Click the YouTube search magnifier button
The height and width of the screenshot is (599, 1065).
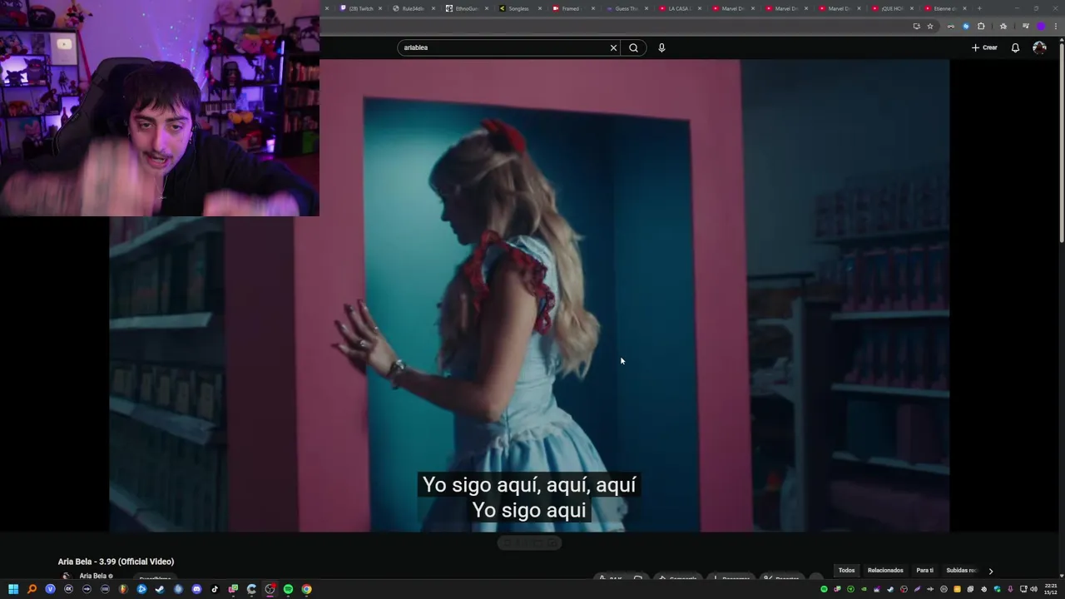(x=633, y=47)
